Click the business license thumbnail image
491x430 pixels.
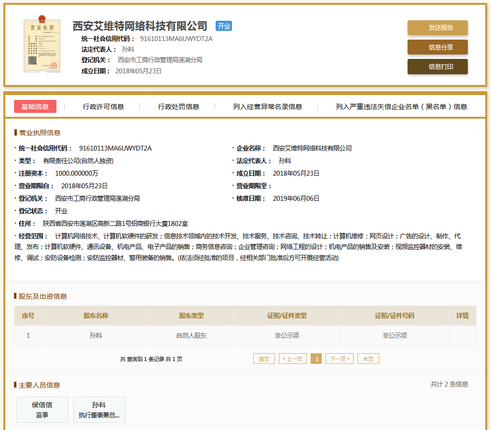(x=42, y=45)
